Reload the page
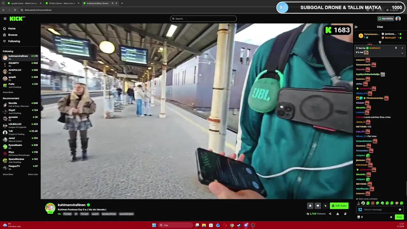This screenshot has width=407, height=229. [15, 10]
